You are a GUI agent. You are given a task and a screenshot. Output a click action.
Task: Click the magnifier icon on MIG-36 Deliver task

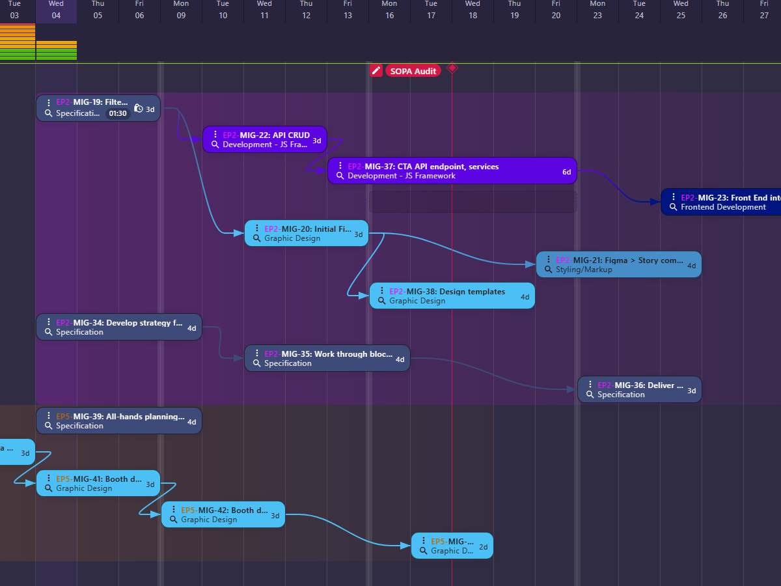coord(590,395)
